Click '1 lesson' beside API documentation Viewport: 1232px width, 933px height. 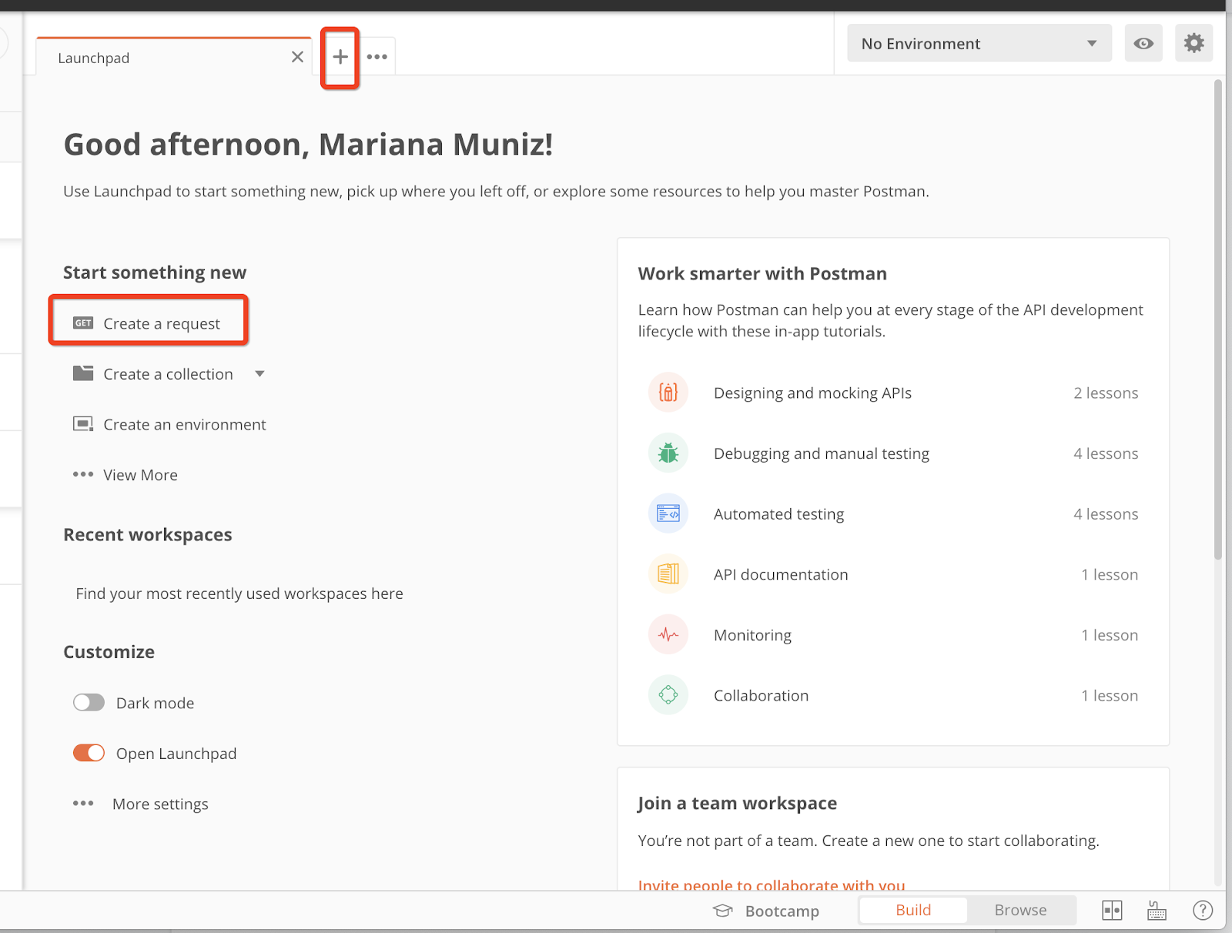pos(1110,574)
